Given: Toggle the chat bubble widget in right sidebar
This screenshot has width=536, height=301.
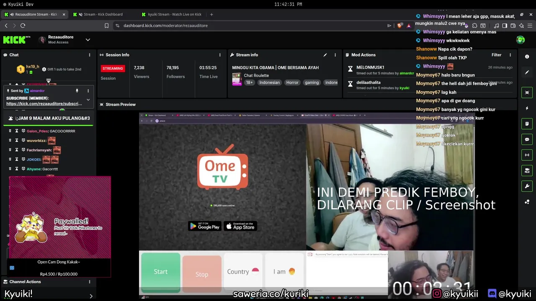Looking at the screenshot, I should [x=527, y=139].
